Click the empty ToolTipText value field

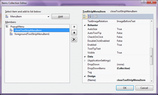pyautogui.click(x=133, y=49)
